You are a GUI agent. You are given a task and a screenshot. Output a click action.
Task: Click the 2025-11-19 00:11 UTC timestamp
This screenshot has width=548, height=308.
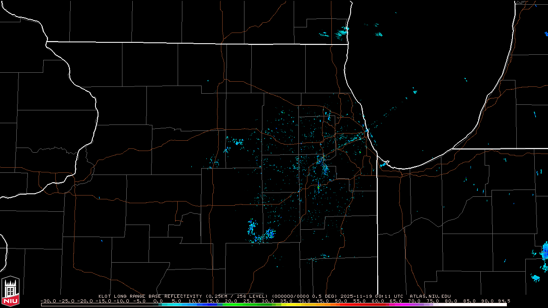[x=372, y=296]
